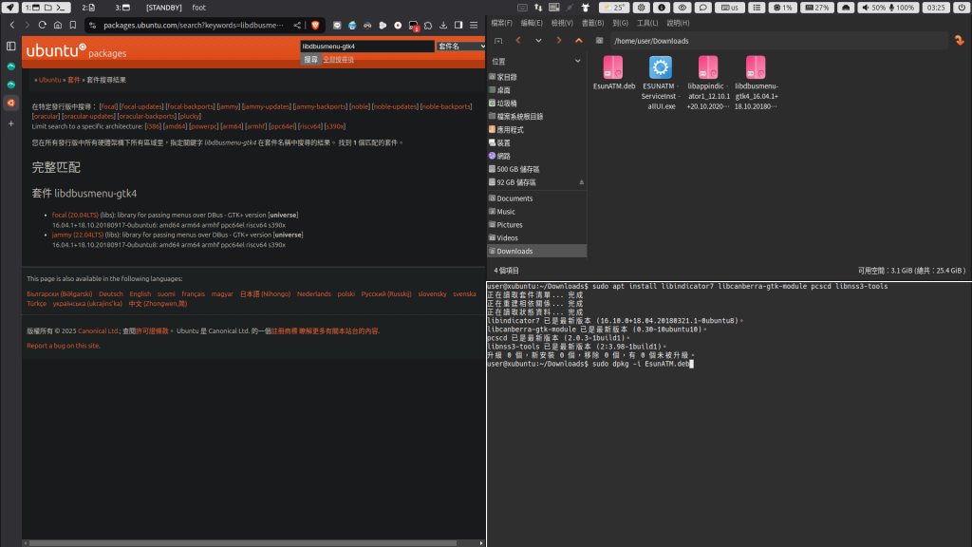Open 編輯(E) menu in file manager
972x547 pixels.
coord(532,23)
